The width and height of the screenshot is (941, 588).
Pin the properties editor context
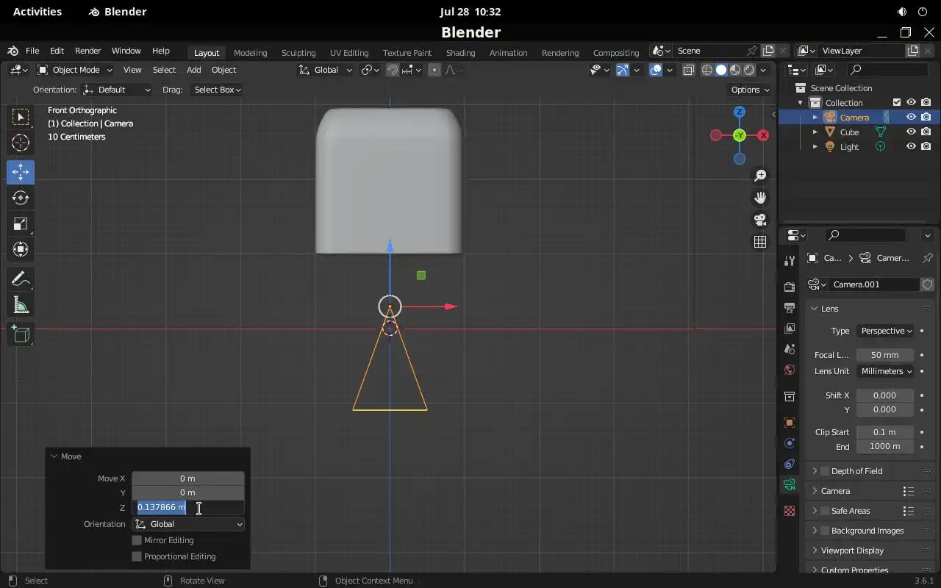click(x=928, y=258)
